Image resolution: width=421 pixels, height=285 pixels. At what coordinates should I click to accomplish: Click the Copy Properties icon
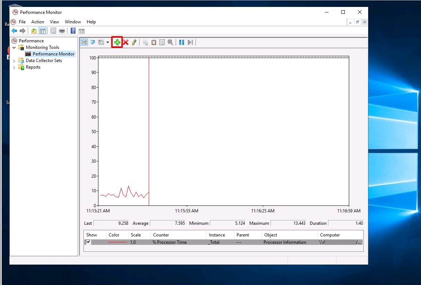145,42
